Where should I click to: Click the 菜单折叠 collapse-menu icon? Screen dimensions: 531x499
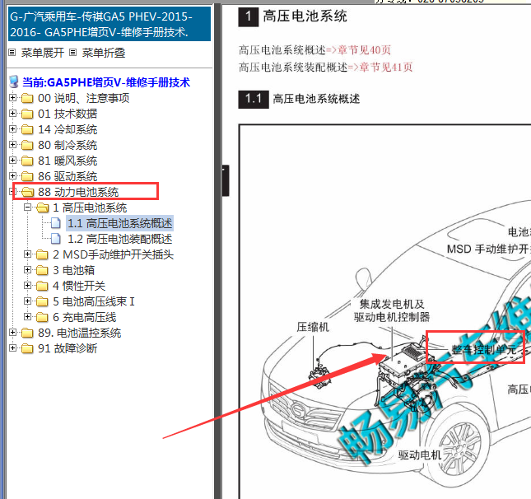pos(72,53)
